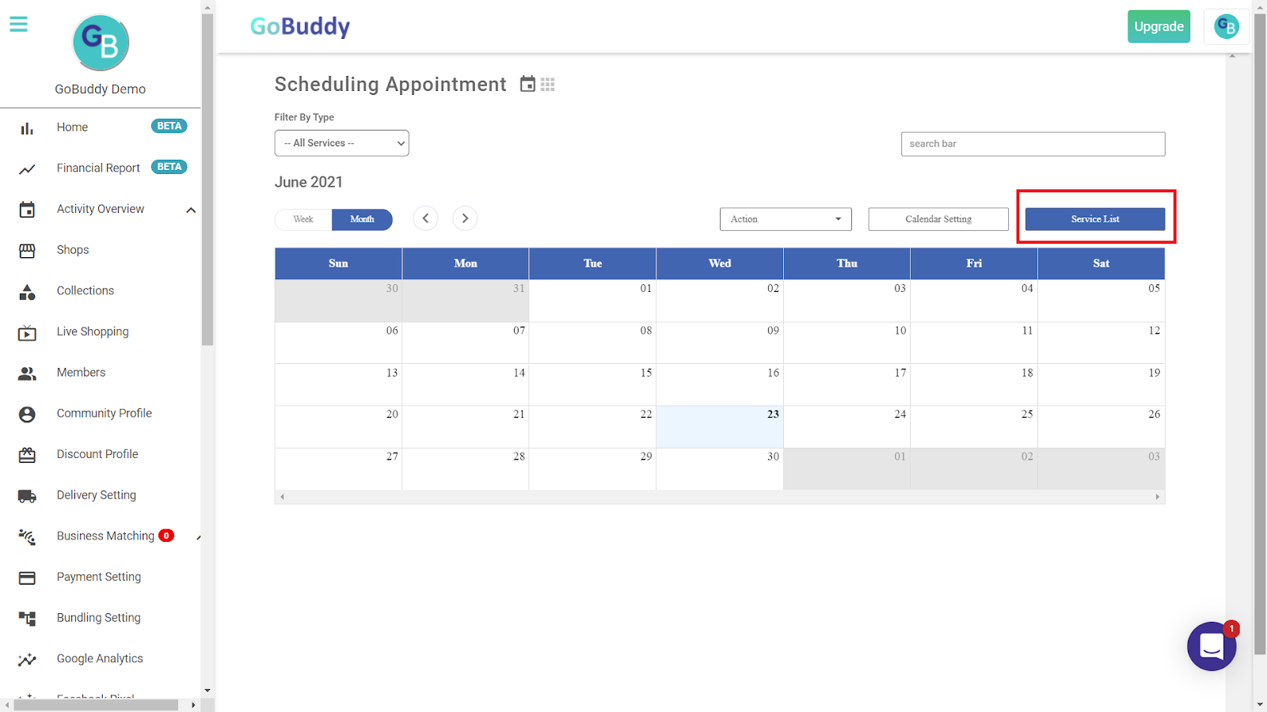Open Payment Setting menu item

click(x=99, y=577)
